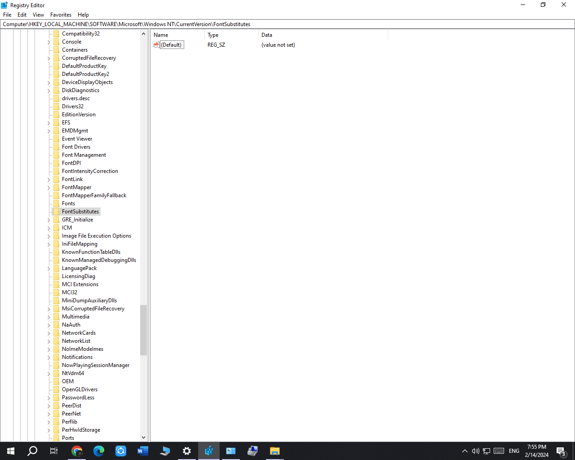Click the REG_SZ type cell

point(216,45)
